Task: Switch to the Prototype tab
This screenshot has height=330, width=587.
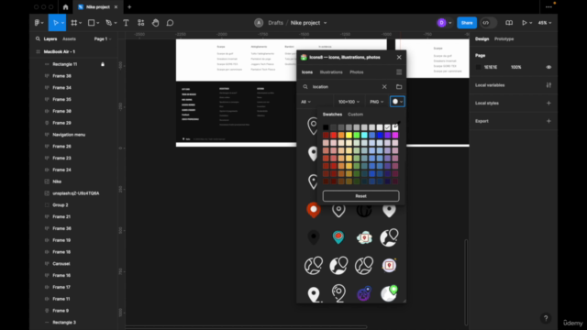Action: tap(504, 38)
